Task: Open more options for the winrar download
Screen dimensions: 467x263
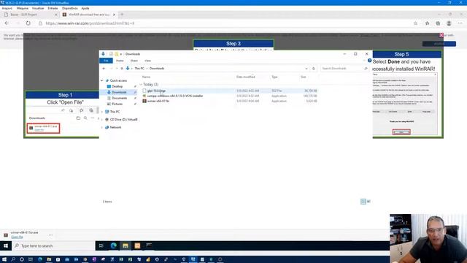Action: (50, 235)
